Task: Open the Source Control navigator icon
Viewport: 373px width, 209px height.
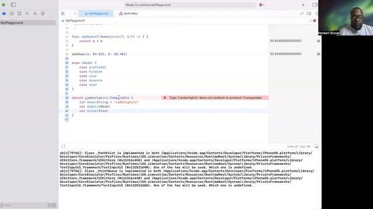Action: (x=12, y=13)
